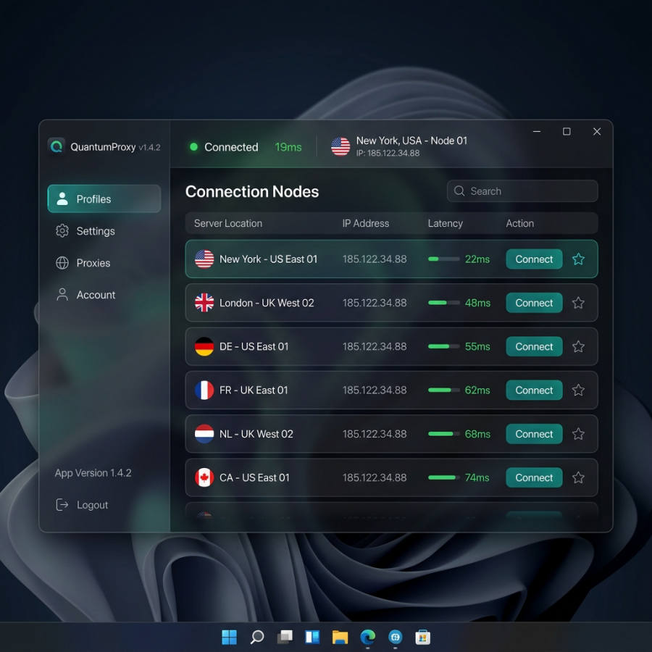Click the App Version 1.4.2 label
652x652 pixels.
[x=93, y=473]
